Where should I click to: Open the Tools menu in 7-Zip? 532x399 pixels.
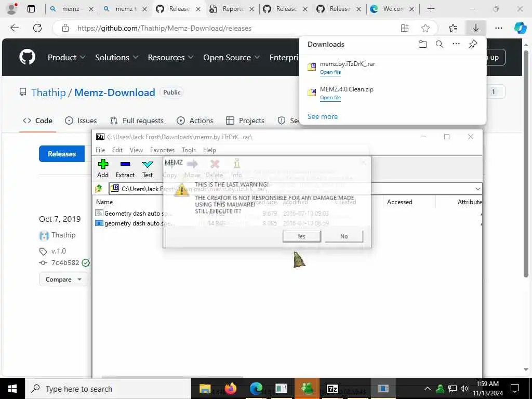(x=189, y=150)
